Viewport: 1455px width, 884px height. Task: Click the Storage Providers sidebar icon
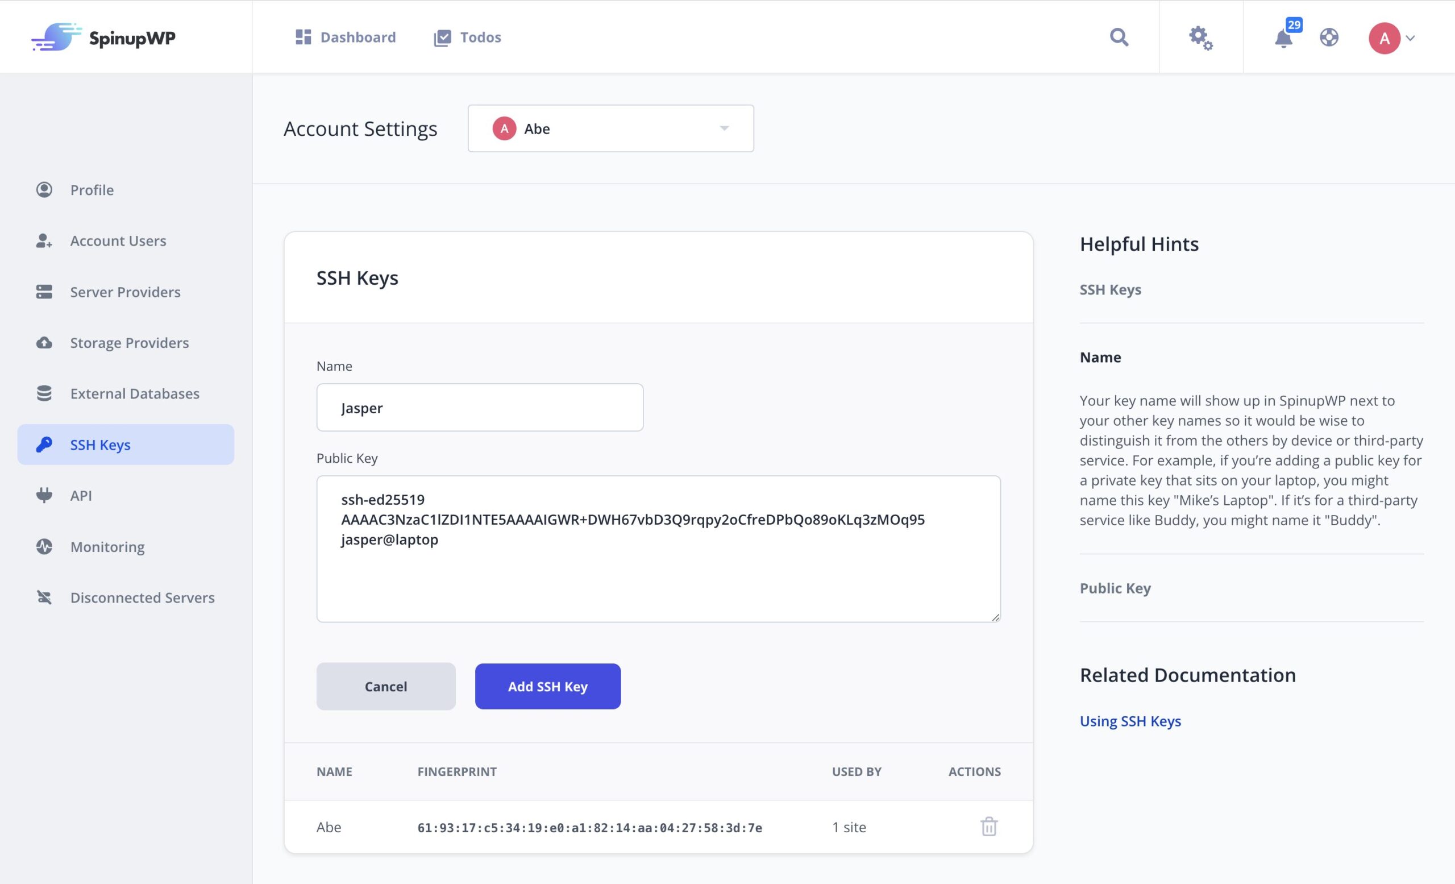tap(43, 342)
